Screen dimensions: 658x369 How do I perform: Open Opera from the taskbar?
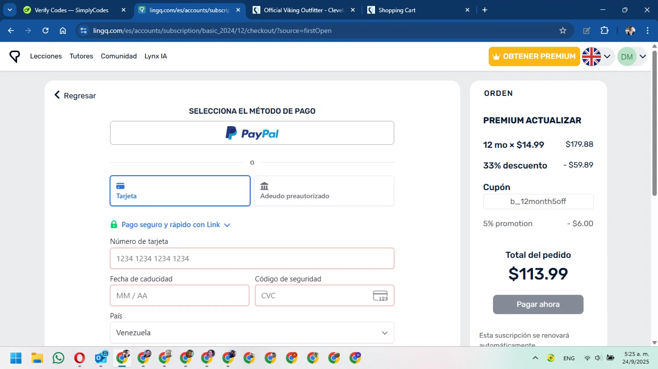[79, 358]
